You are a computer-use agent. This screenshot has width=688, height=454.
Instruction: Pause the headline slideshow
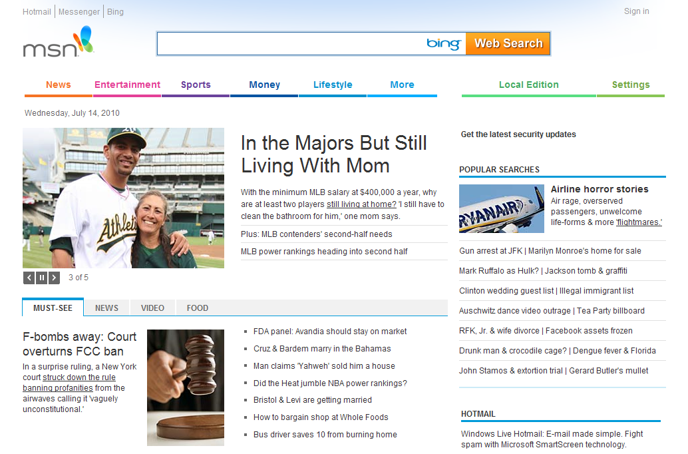41,278
